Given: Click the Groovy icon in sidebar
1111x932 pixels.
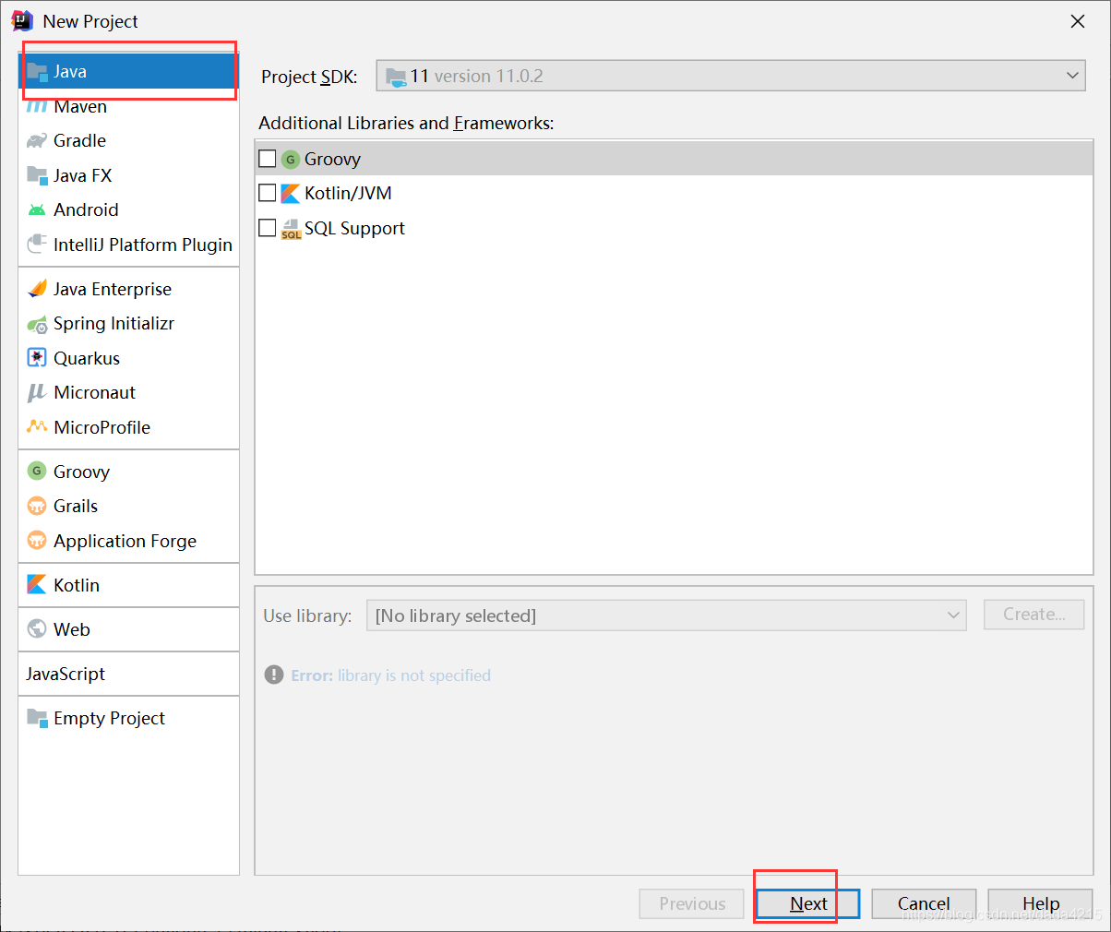Looking at the screenshot, I should point(37,472).
